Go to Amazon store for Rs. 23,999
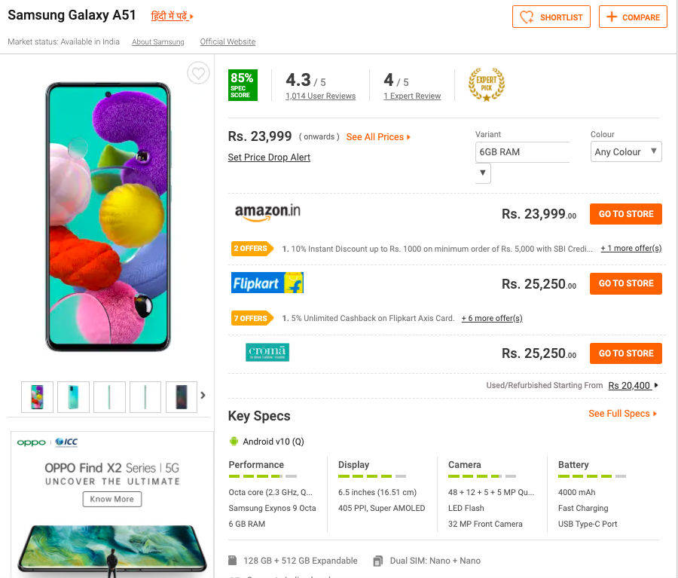 pos(625,214)
